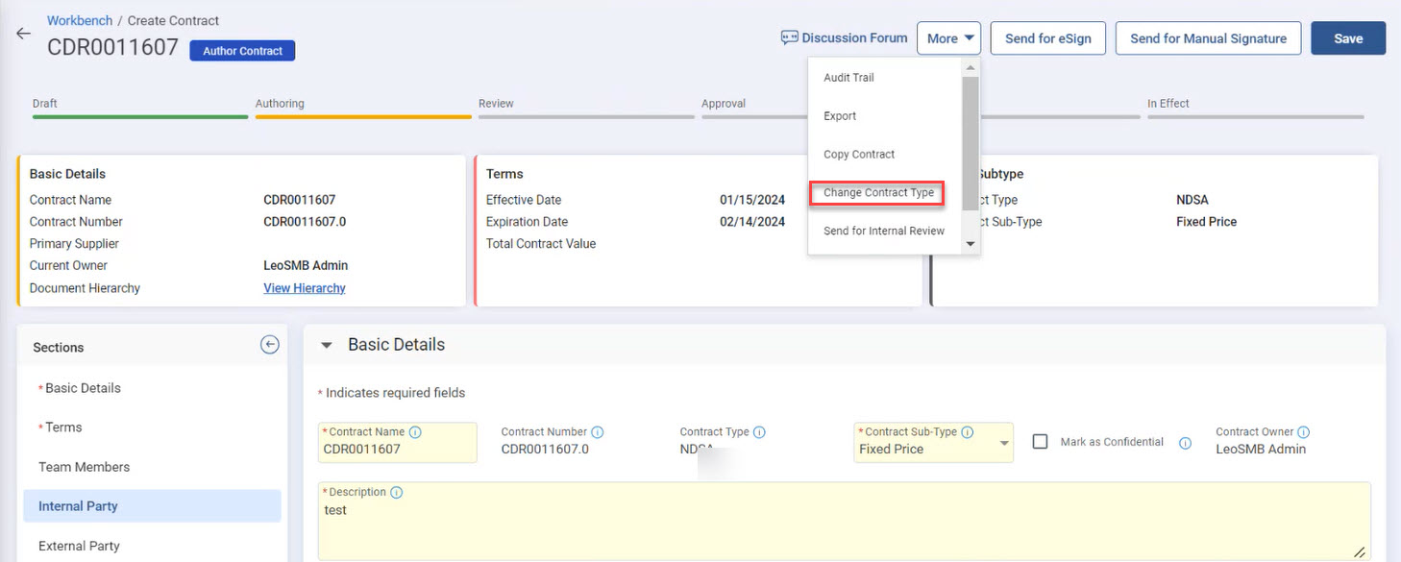Click the Save button
1401x562 pixels.
[1347, 38]
